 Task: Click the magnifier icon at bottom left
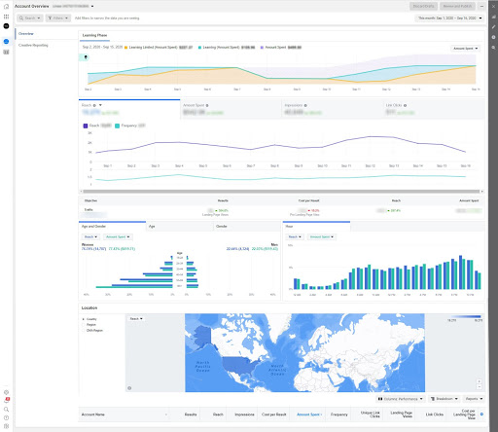click(x=6, y=410)
